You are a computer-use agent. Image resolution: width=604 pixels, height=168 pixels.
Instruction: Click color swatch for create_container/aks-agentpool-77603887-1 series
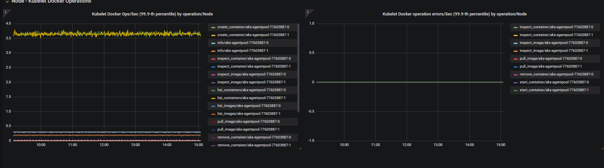coord(213,35)
